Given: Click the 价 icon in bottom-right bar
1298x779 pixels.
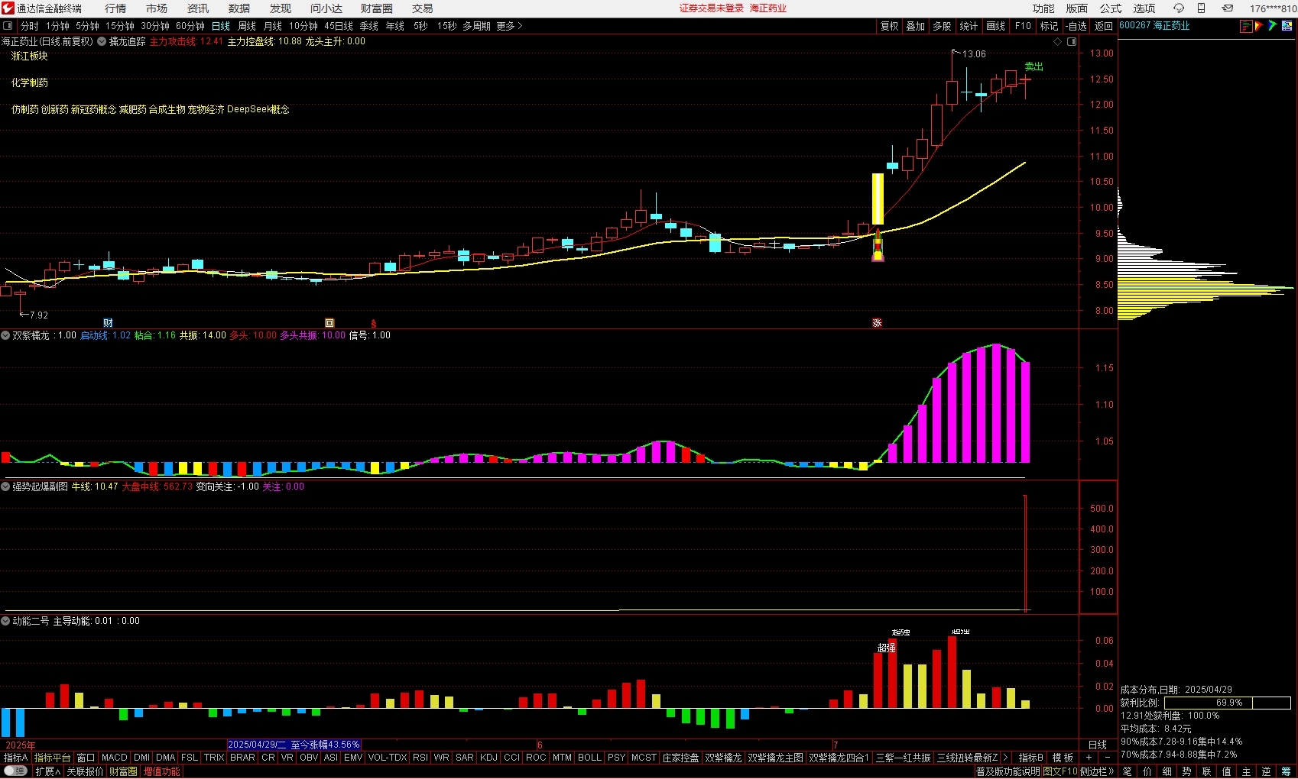Looking at the screenshot, I should click(1147, 771).
